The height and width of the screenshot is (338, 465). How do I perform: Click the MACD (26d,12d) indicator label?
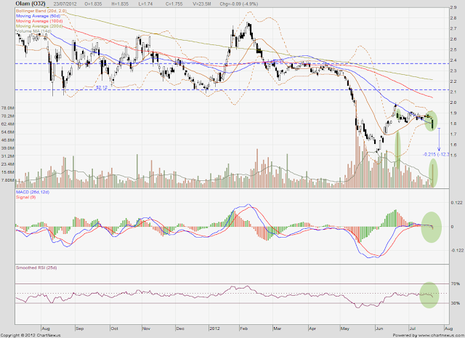33,193
